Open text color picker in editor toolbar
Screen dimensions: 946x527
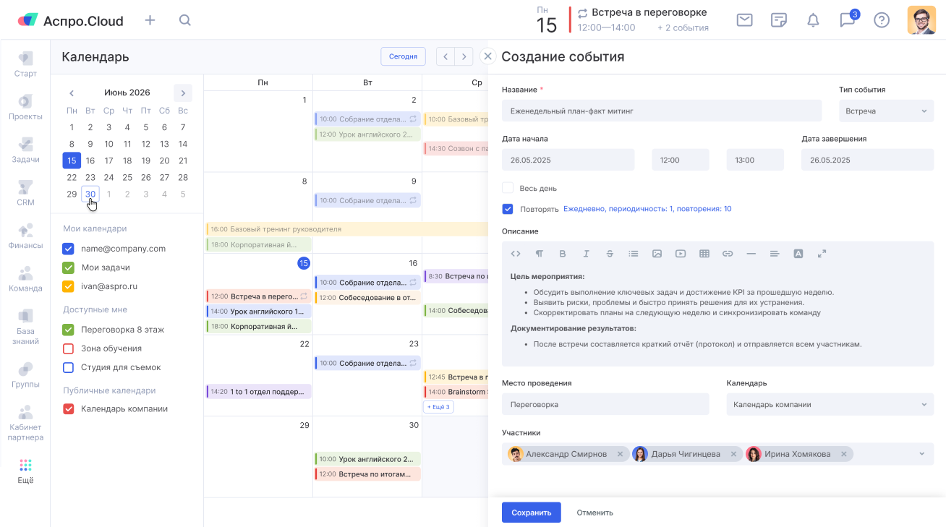[798, 254]
